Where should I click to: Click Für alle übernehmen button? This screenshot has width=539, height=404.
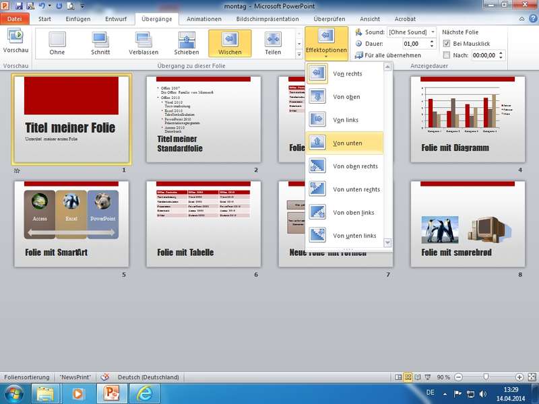click(387, 55)
